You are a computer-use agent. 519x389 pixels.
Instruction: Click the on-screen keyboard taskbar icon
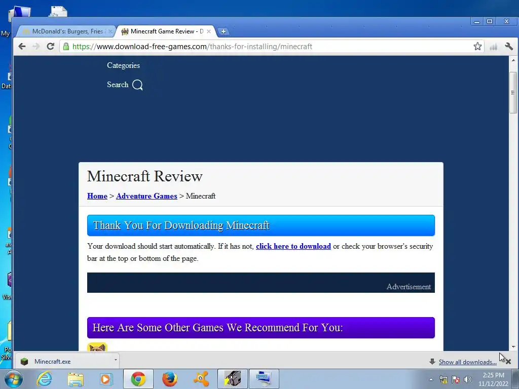pos(264,379)
